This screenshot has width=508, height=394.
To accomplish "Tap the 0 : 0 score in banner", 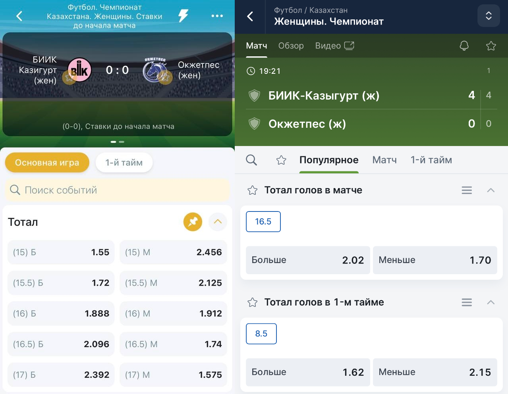I will click(117, 70).
